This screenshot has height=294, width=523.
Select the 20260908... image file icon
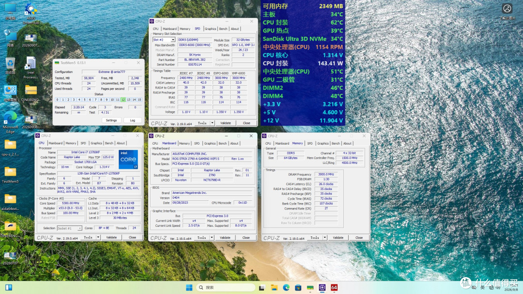click(x=31, y=122)
